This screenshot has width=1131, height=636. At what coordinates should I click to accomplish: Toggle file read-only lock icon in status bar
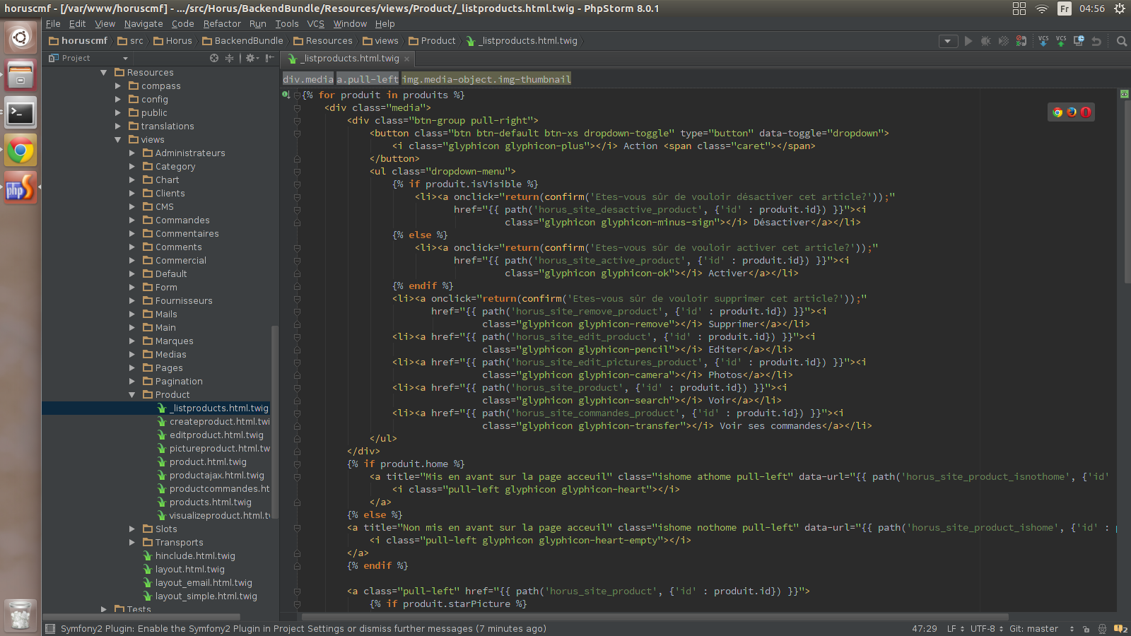(1086, 629)
